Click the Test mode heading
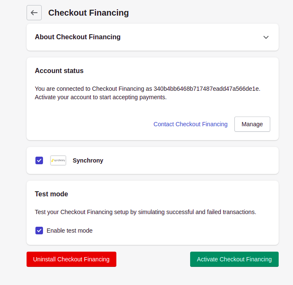Image resolution: width=293 pixels, height=285 pixels. point(51,194)
